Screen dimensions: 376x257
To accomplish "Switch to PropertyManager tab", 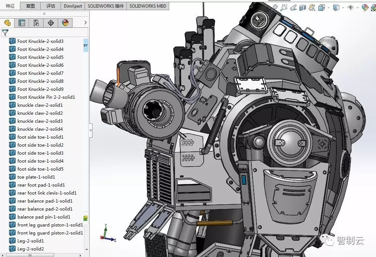I will click(22, 23).
